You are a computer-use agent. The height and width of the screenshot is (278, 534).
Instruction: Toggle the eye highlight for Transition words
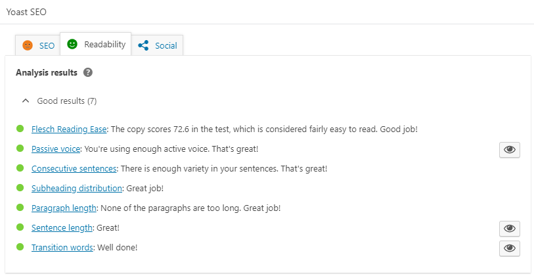[509, 248]
